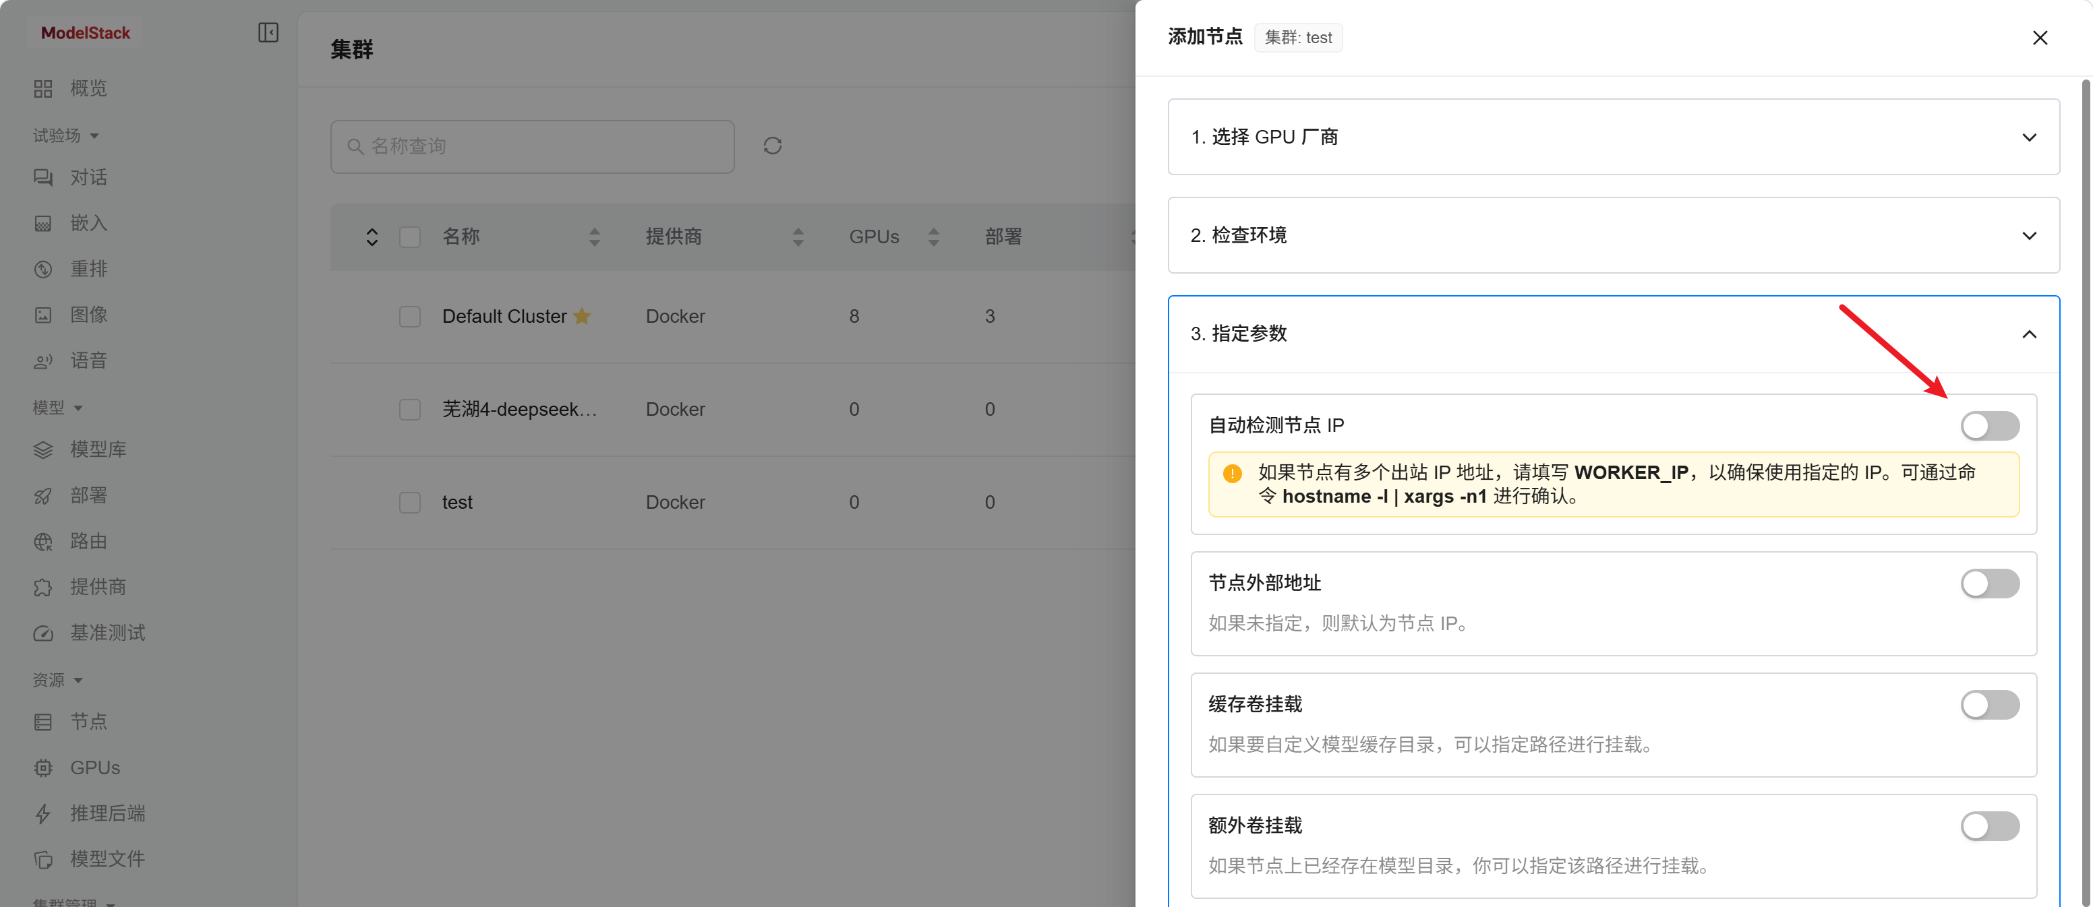Collapse the 试验场 sidebar group

[66, 135]
